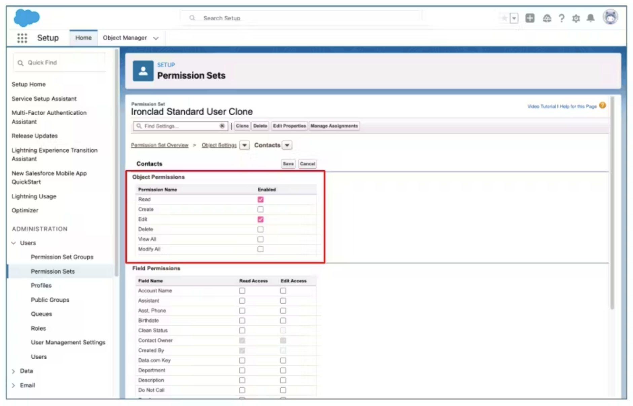Click the Search Setup magnifier icon
Screen dimensions: 633x406
coord(192,18)
